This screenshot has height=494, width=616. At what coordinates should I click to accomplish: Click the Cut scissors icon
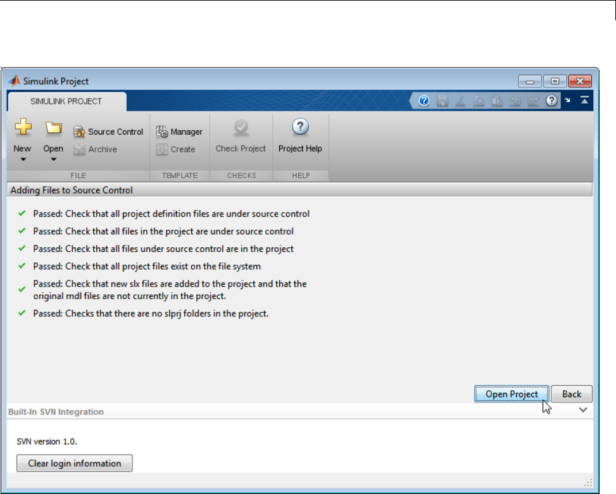point(460,101)
